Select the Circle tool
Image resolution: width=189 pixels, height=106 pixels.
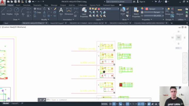point(17,11)
